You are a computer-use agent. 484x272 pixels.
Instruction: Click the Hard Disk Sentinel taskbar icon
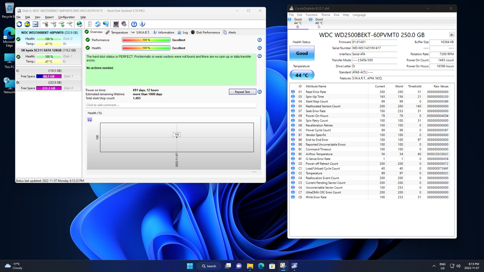point(294,266)
